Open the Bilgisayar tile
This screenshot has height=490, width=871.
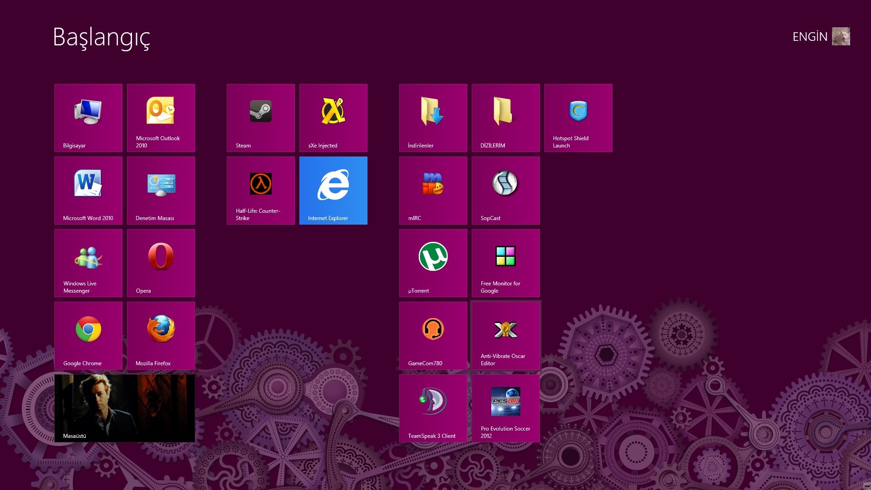[88, 118]
